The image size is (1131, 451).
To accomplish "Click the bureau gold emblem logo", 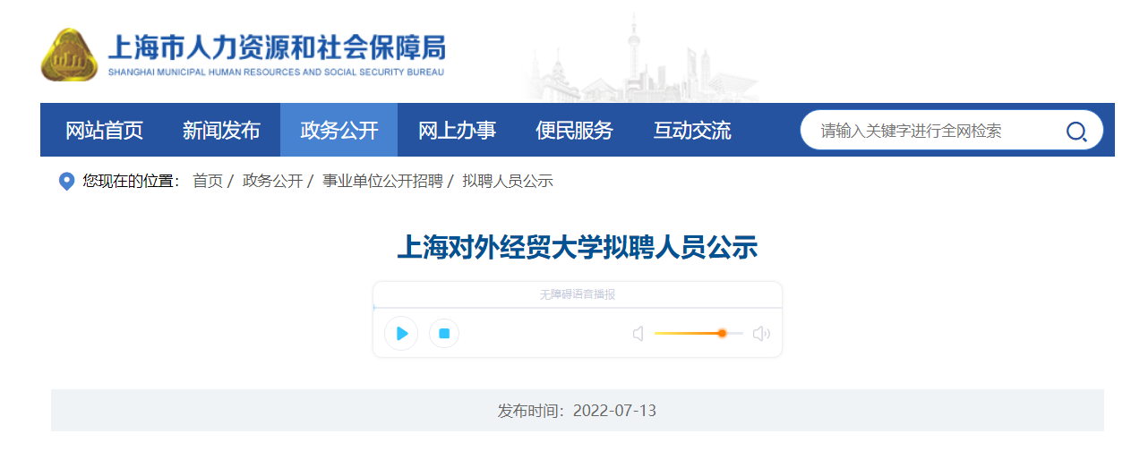I will (69, 55).
